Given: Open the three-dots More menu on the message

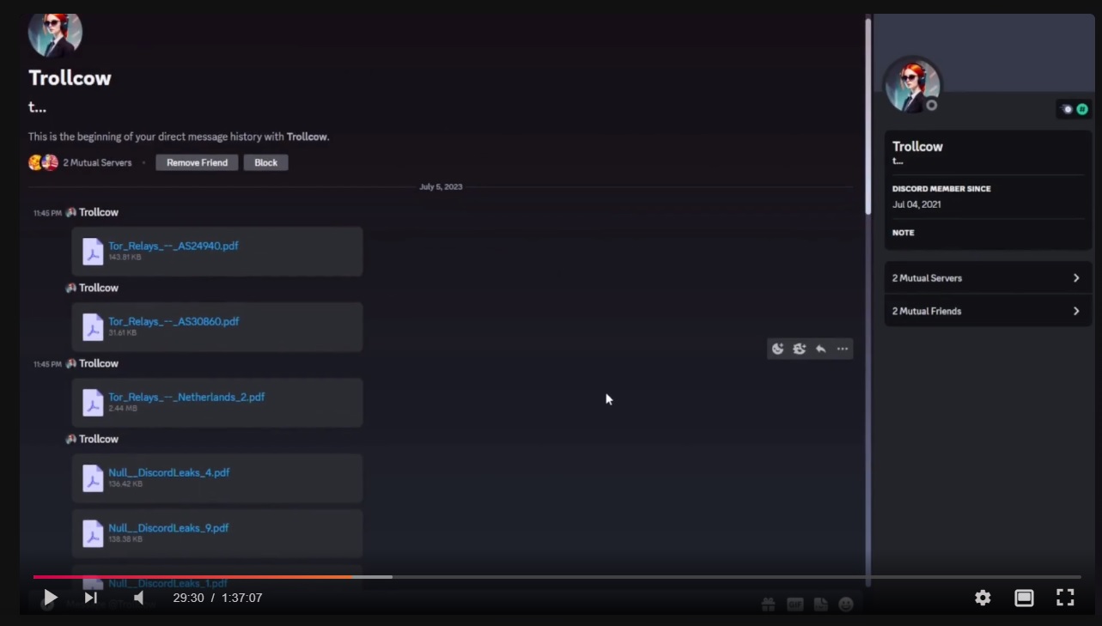Looking at the screenshot, I should click(x=843, y=349).
